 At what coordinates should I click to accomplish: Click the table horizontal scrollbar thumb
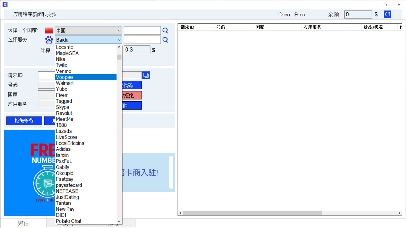[x=253, y=213]
